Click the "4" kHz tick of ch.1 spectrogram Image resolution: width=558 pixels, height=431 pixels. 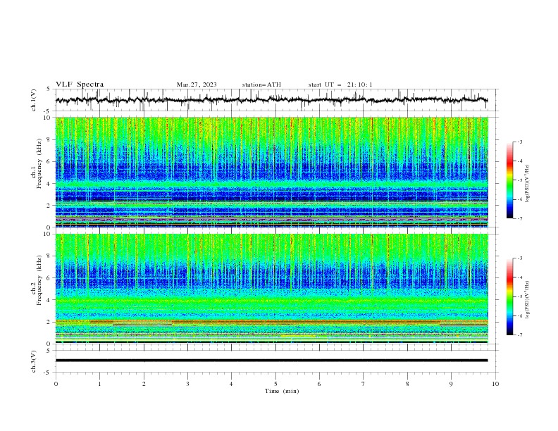(49, 184)
